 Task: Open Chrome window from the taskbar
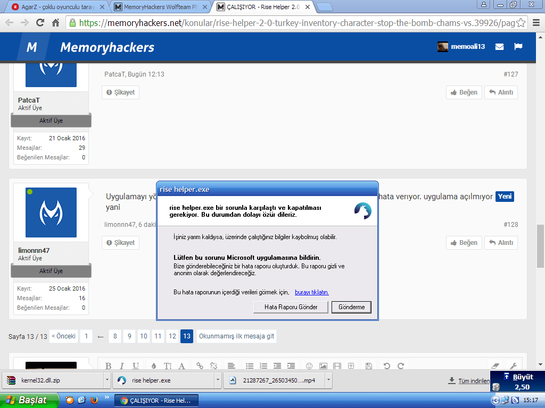[x=156, y=401]
